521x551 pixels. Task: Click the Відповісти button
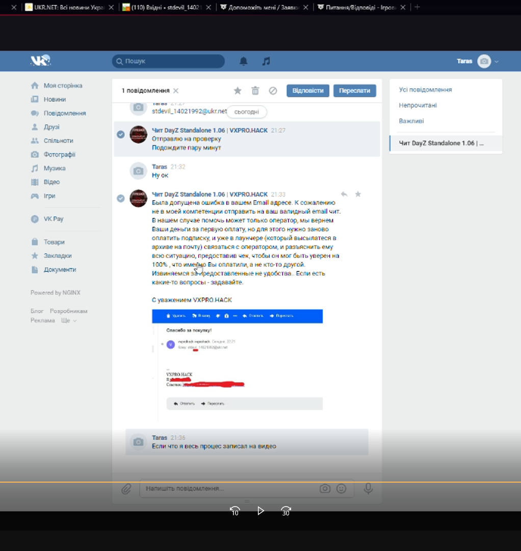tap(308, 90)
